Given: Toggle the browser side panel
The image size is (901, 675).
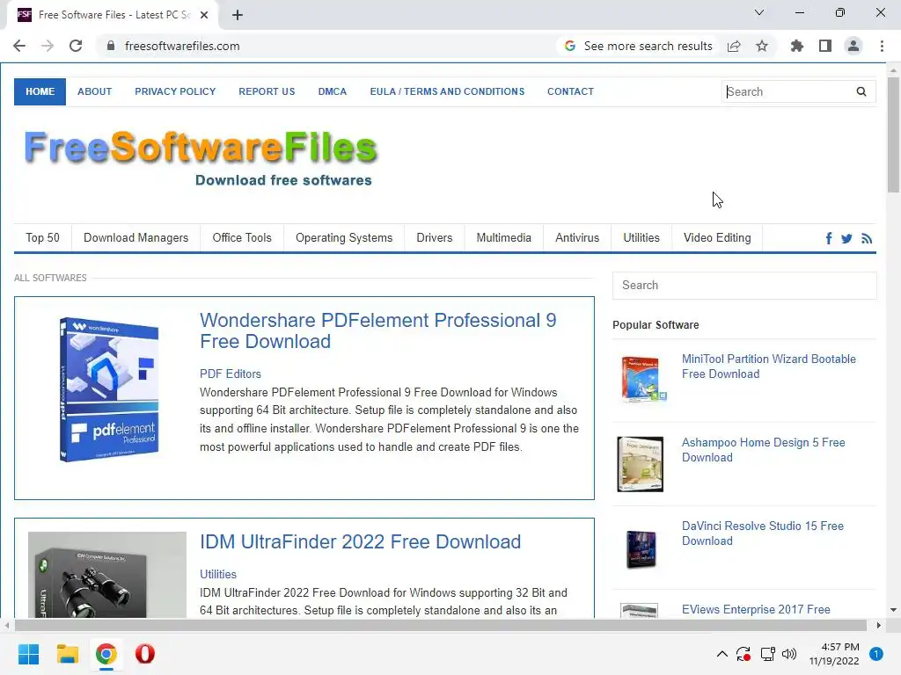Looking at the screenshot, I should [x=825, y=46].
